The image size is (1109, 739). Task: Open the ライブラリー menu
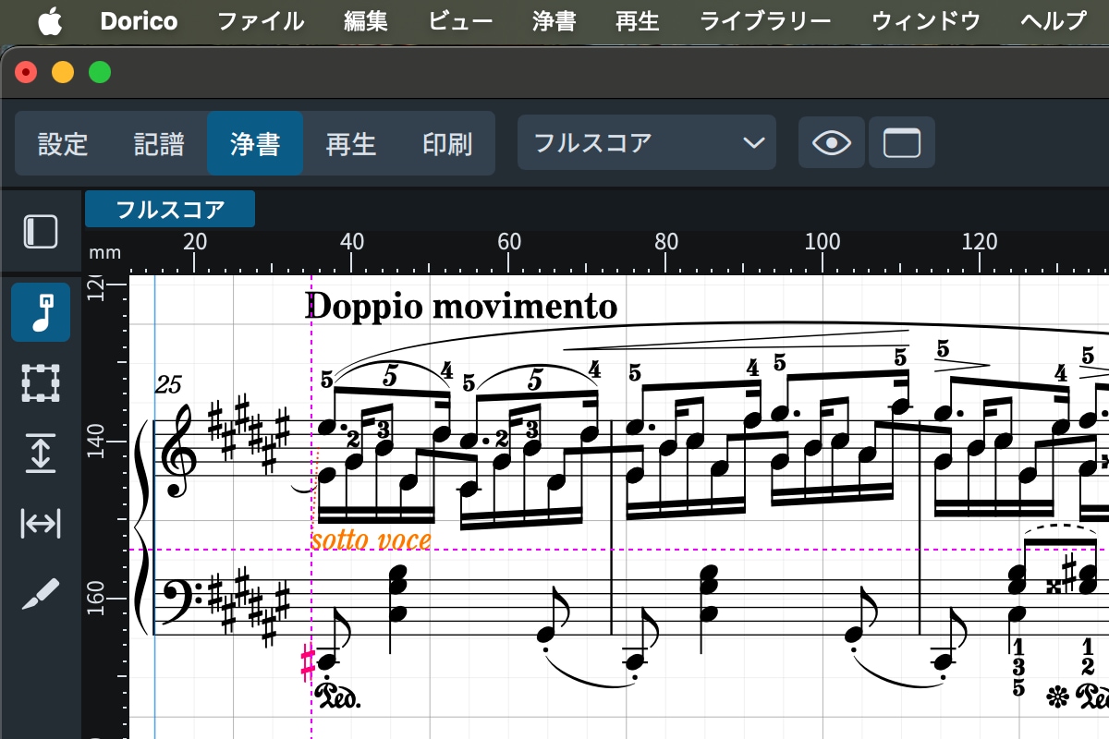765,21
